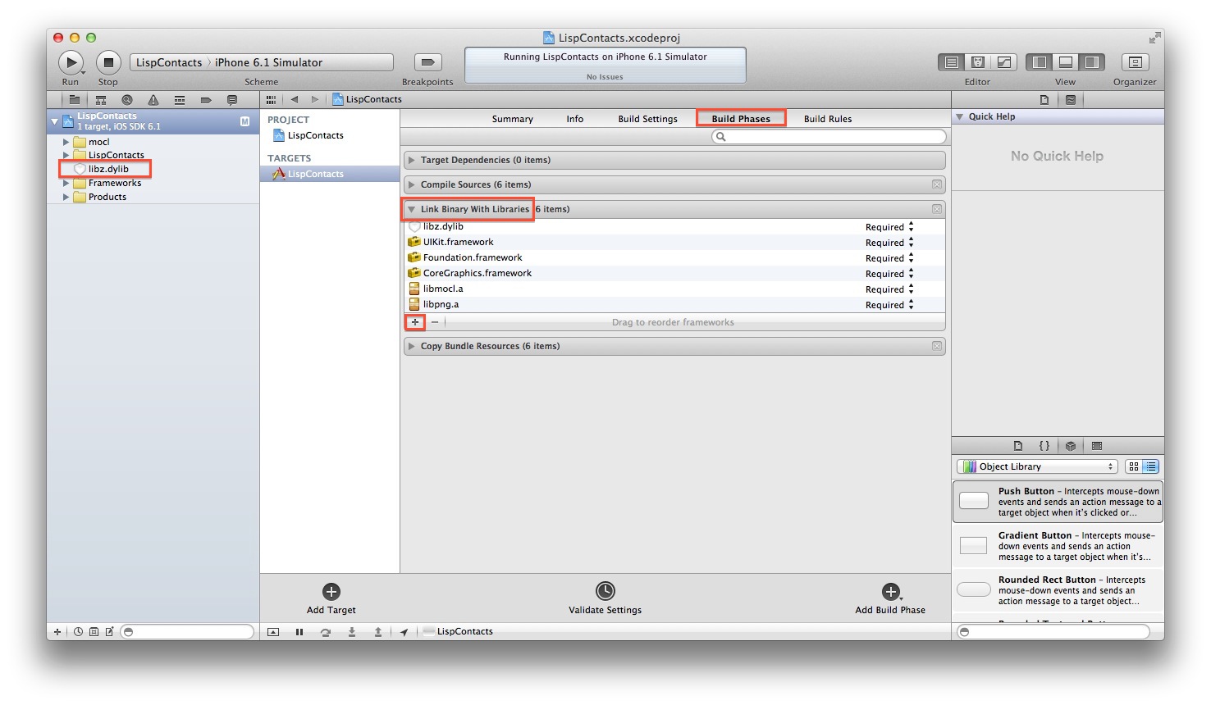The image size is (1211, 705).
Task: Expand the LispContacts group folder
Action: pos(66,155)
